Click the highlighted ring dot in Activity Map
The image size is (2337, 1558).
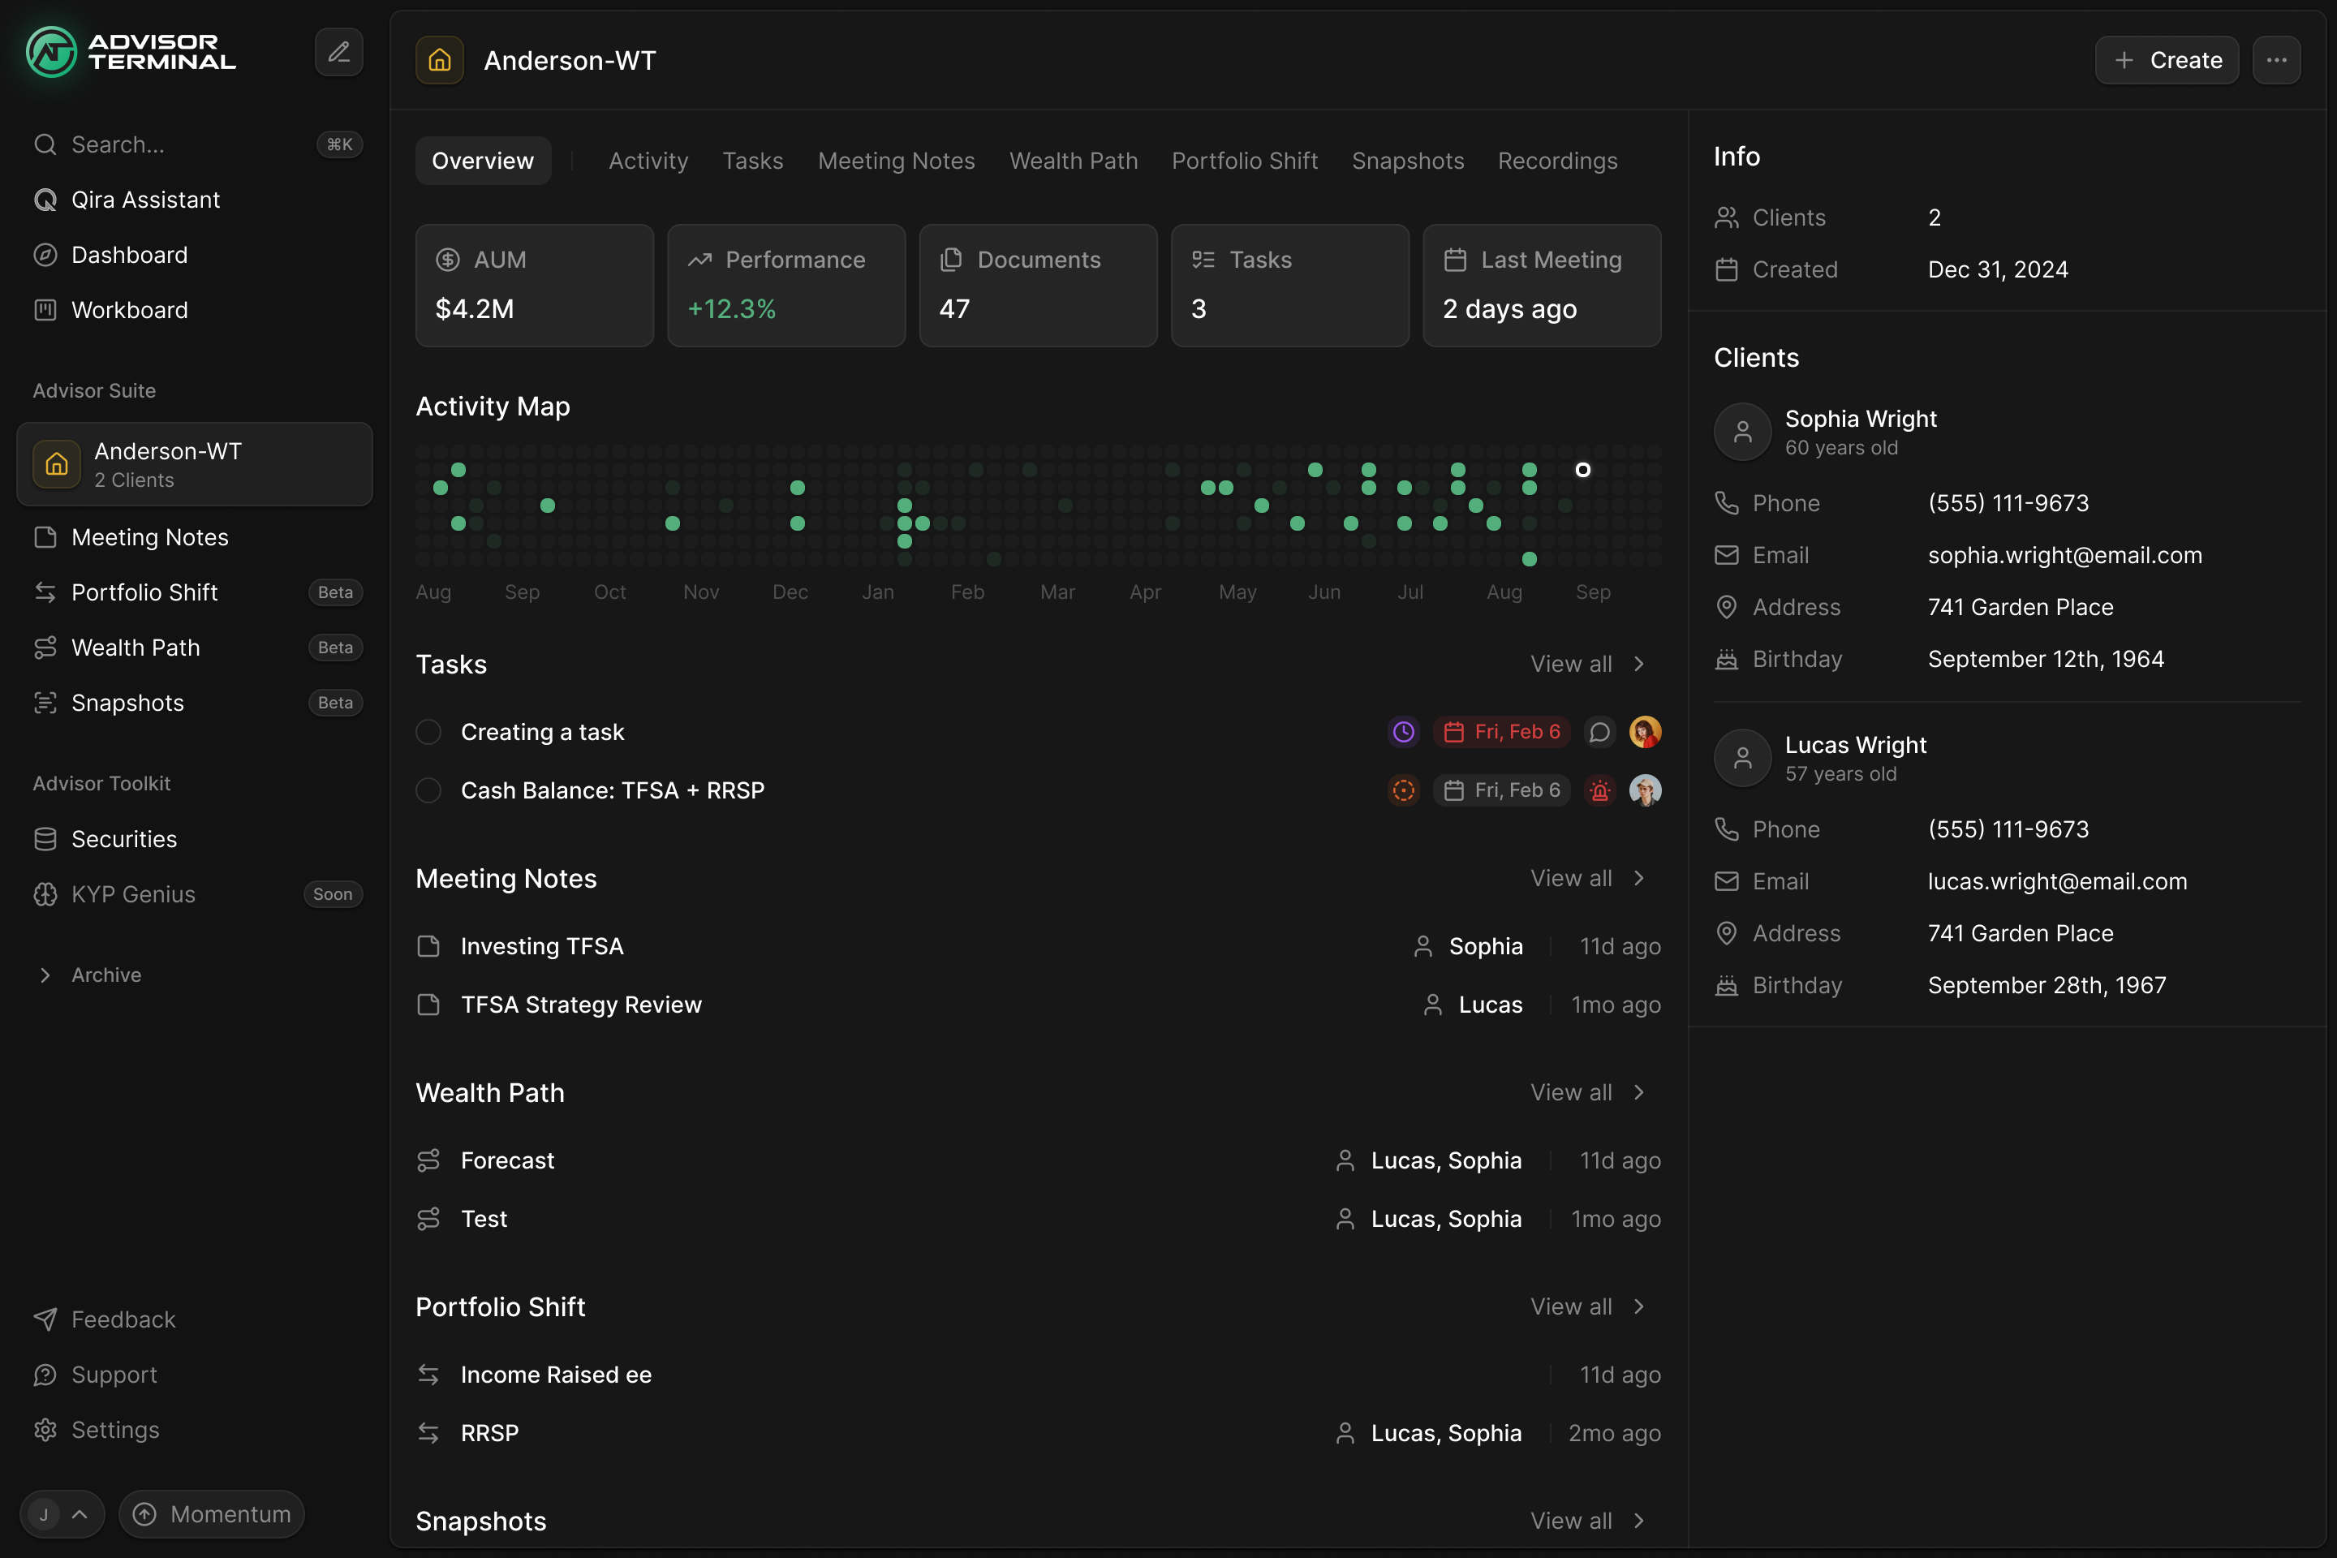click(1583, 470)
